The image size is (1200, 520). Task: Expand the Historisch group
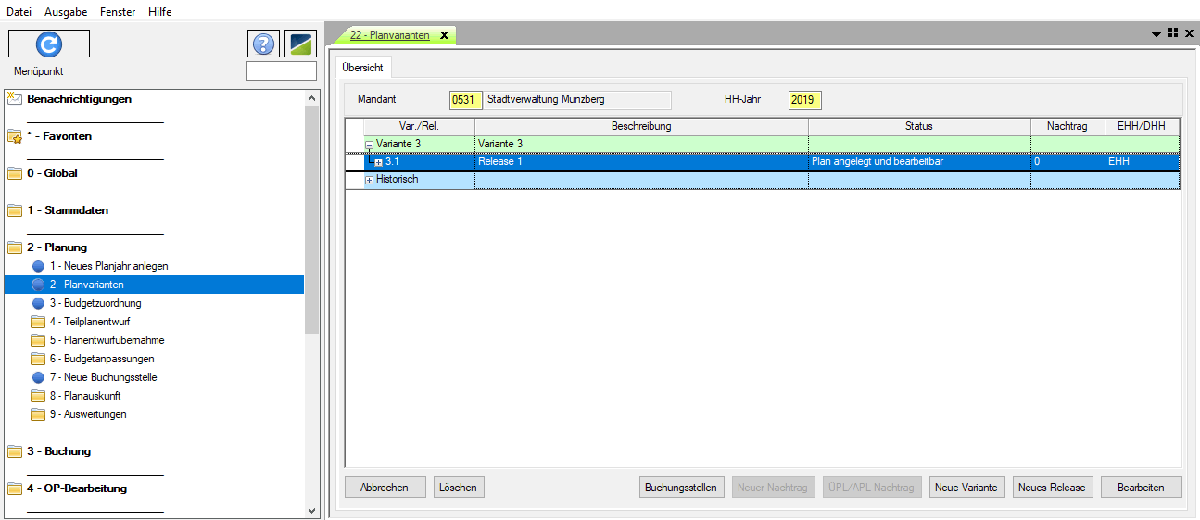370,180
